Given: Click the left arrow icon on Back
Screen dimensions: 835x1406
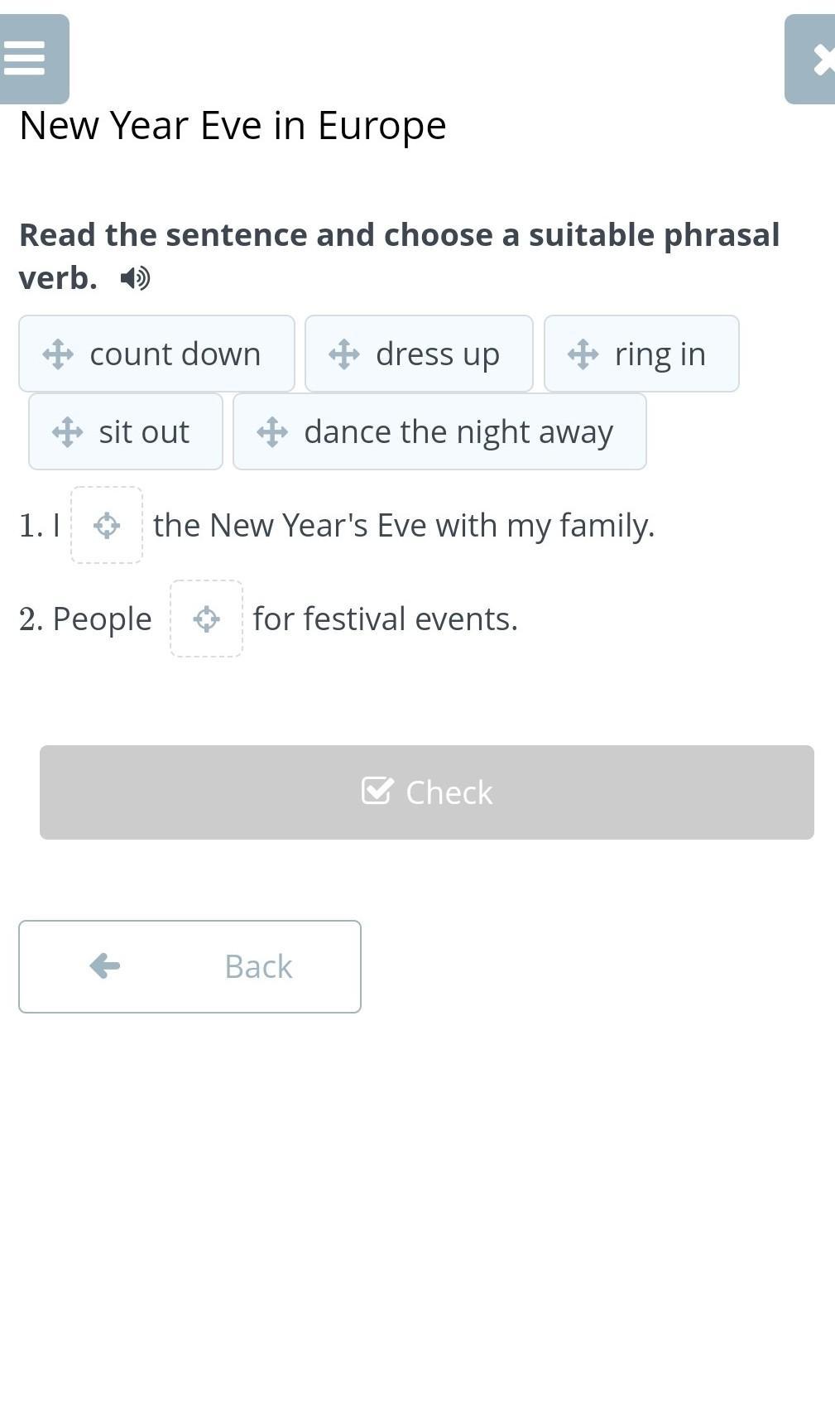Looking at the screenshot, I should pyautogui.click(x=105, y=965).
